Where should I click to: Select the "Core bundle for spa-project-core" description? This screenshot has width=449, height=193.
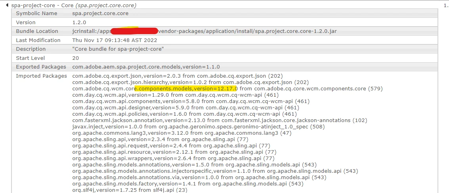(x=118, y=49)
